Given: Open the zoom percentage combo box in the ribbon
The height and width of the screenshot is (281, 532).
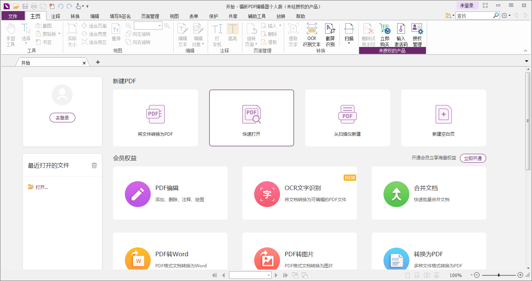Looking at the screenshot, I should coord(148,26).
